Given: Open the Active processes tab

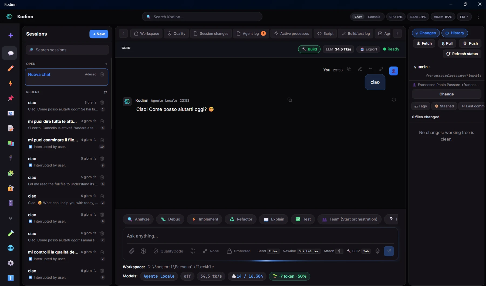Looking at the screenshot, I should coord(291,33).
